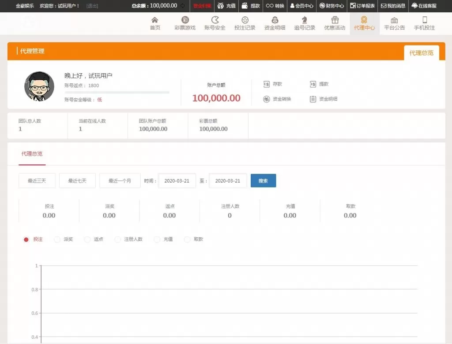Open the 首页 home icon
452x344 pixels.
(155, 21)
